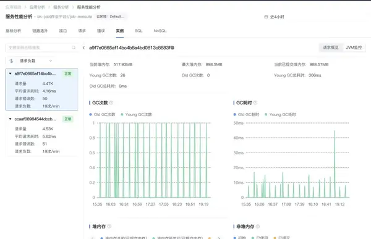Toggle 已使用 legend in 非堆内存 chart
The height and width of the screenshot is (239, 371).
[x=260, y=238]
